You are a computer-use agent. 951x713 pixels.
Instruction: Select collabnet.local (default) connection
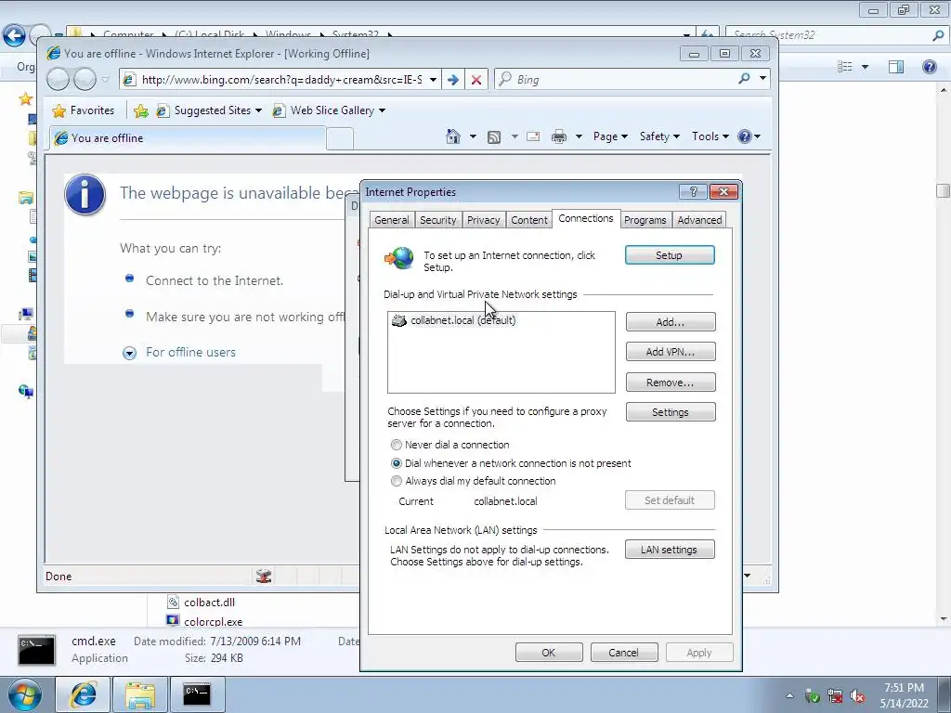point(454,320)
